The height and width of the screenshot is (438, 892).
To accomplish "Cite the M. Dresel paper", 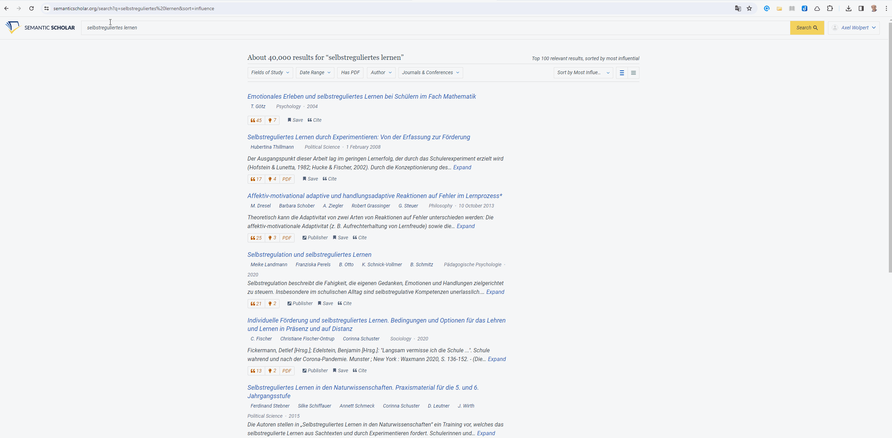I will (x=360, y=238).
